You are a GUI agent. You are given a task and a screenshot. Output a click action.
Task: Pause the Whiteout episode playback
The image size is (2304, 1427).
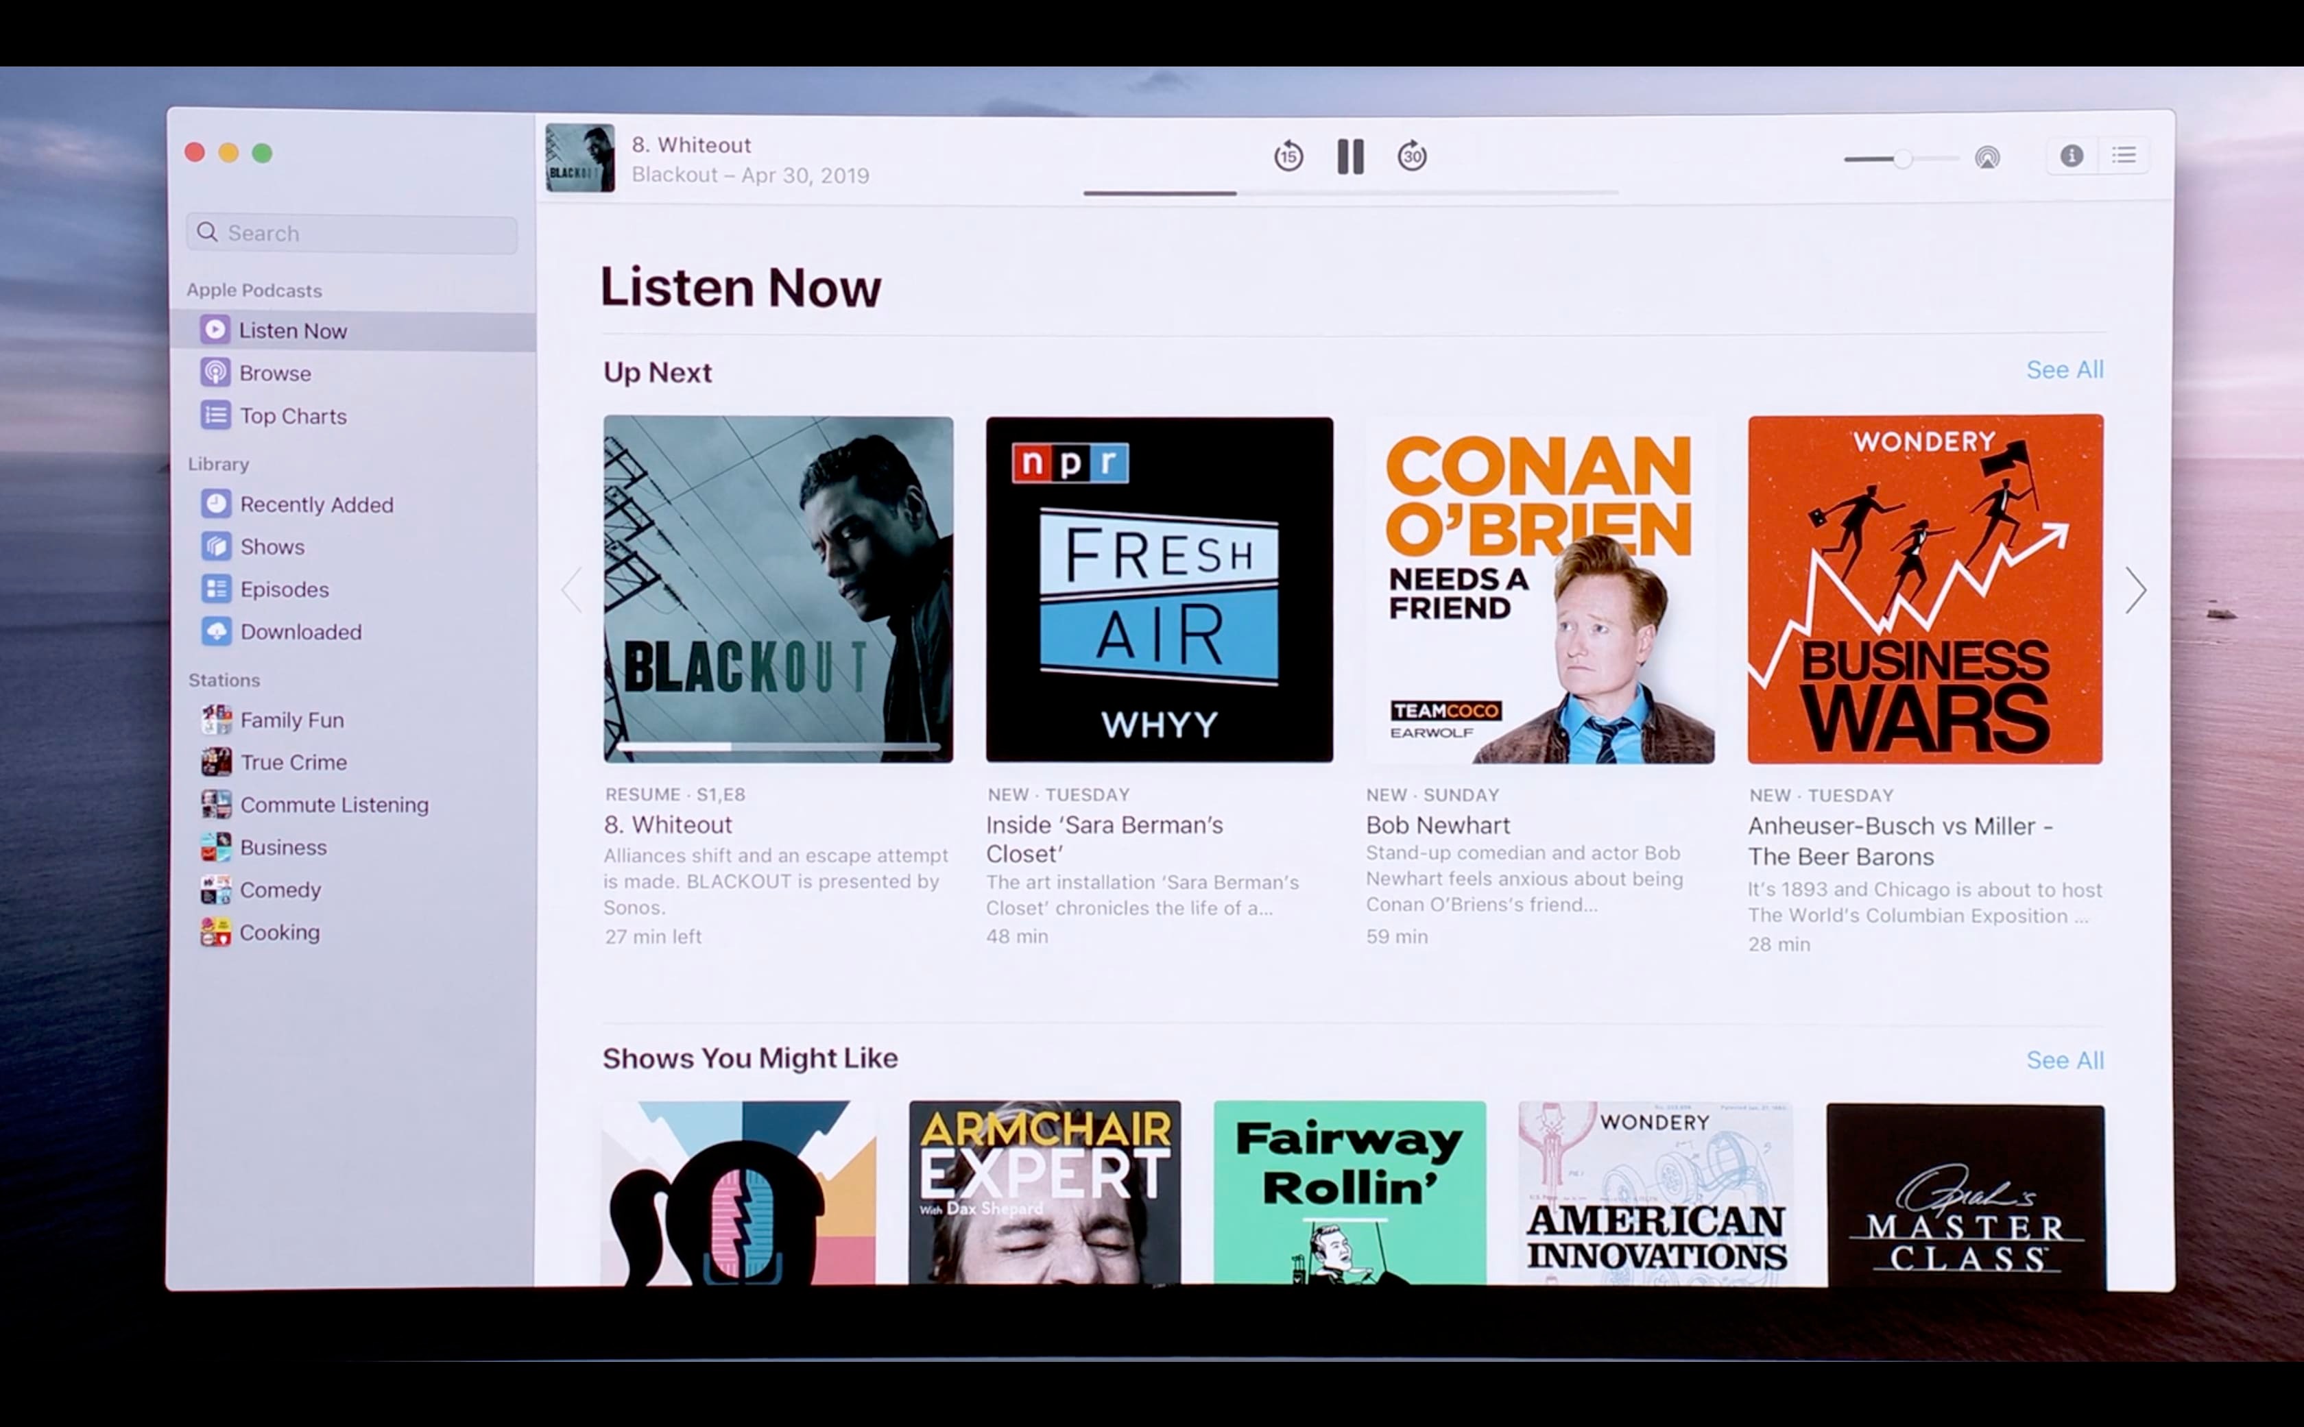point(1350,156)
